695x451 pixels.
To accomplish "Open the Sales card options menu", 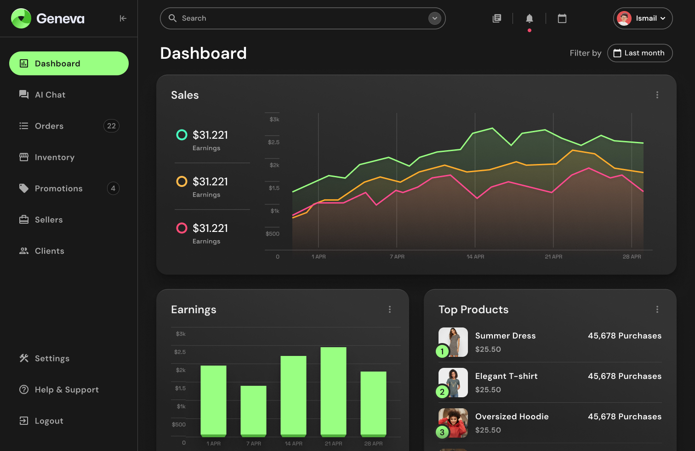I will tap(657, 95).
